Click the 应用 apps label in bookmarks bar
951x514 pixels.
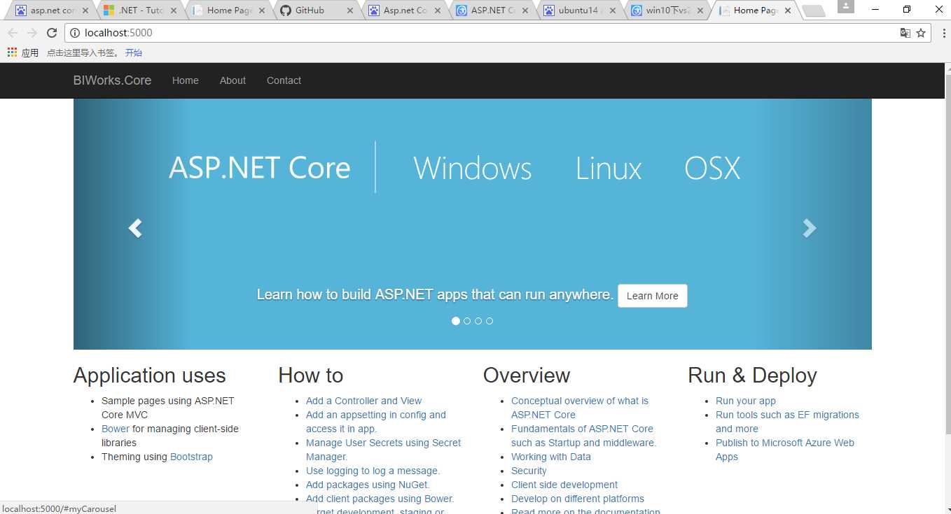coord(30,52)
